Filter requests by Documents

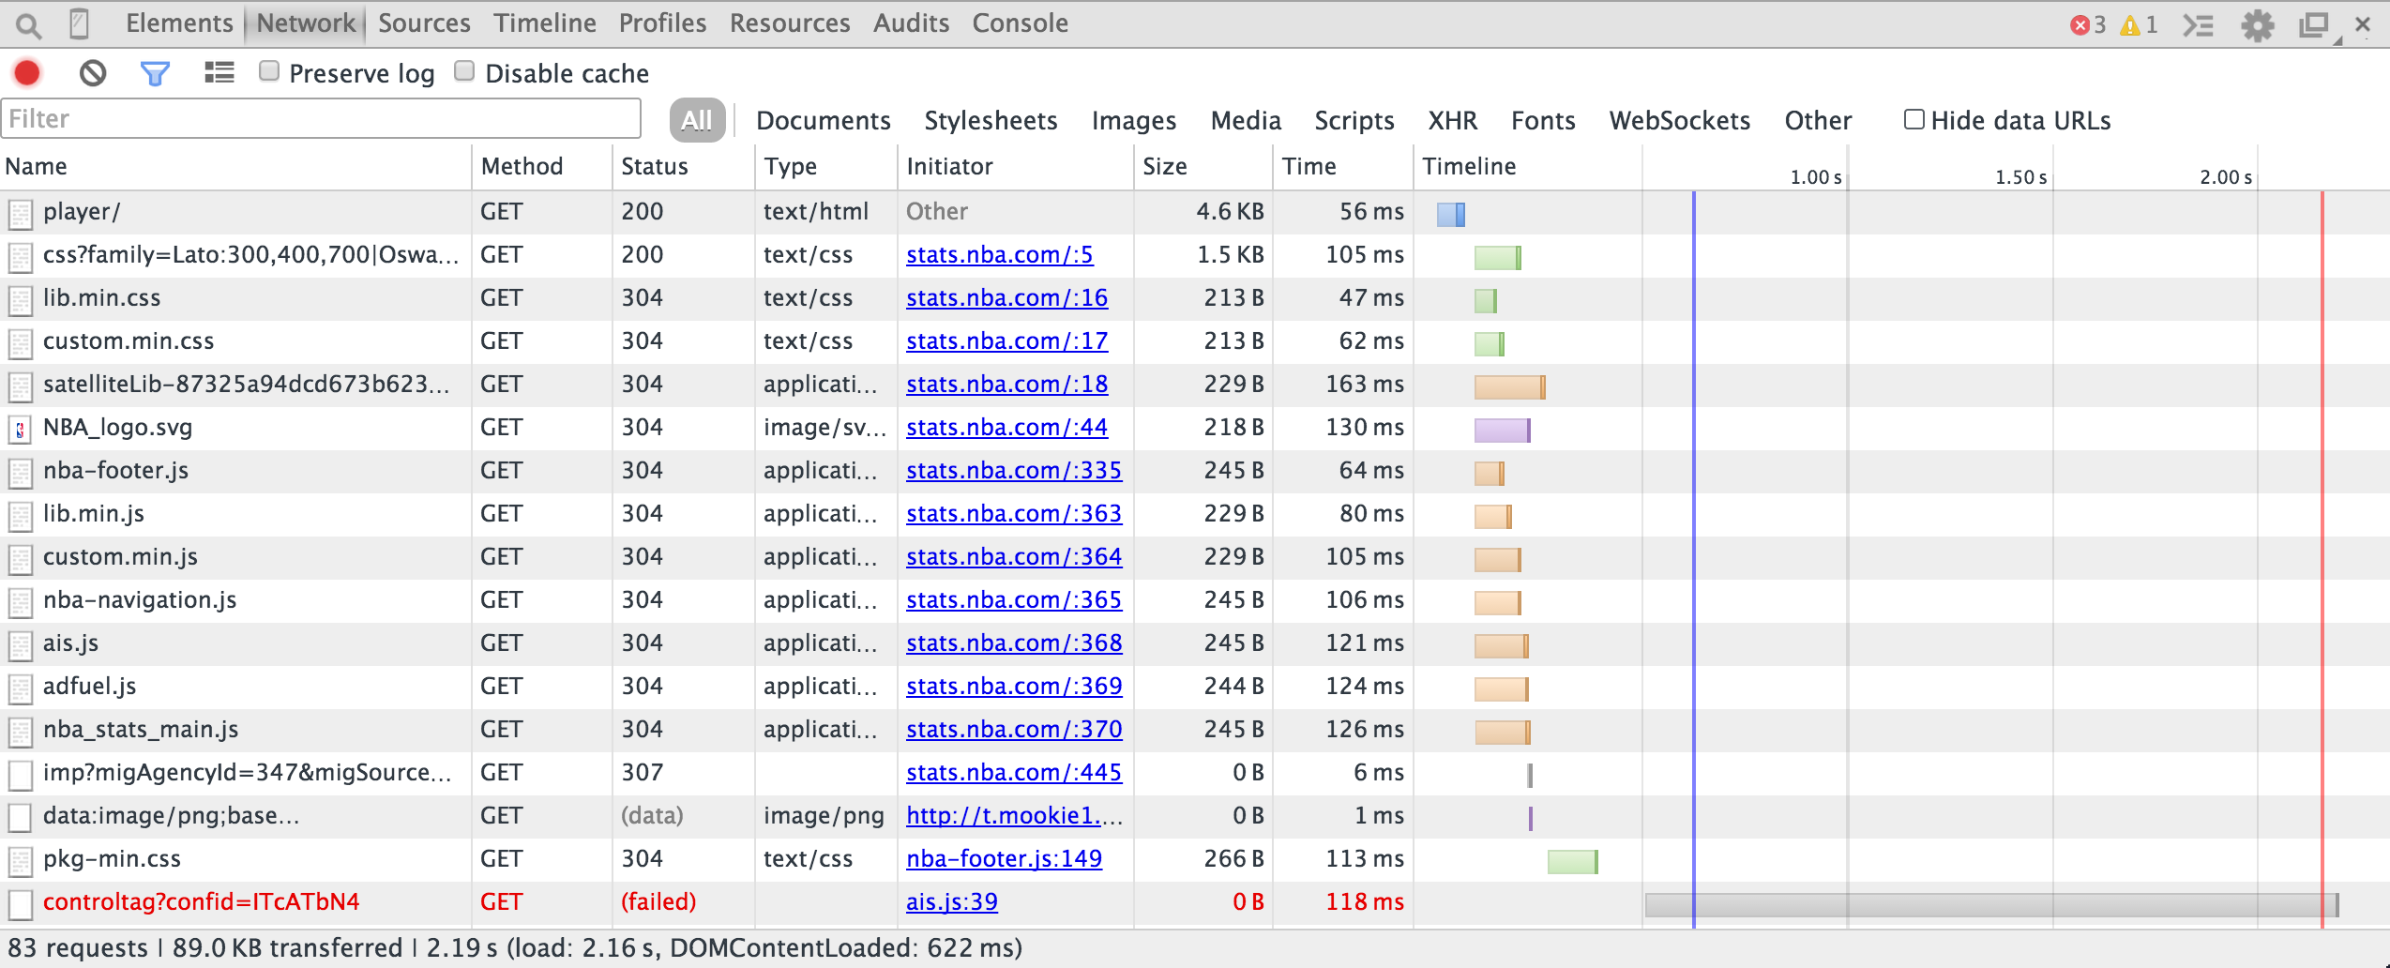coord(823,120)
